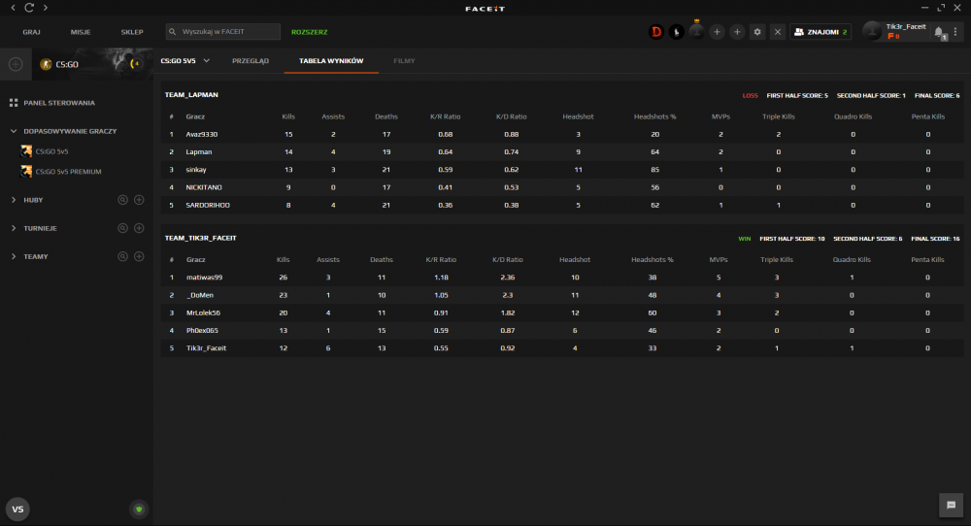Reload page with refresh arrow icon

[x=29, y=8]
